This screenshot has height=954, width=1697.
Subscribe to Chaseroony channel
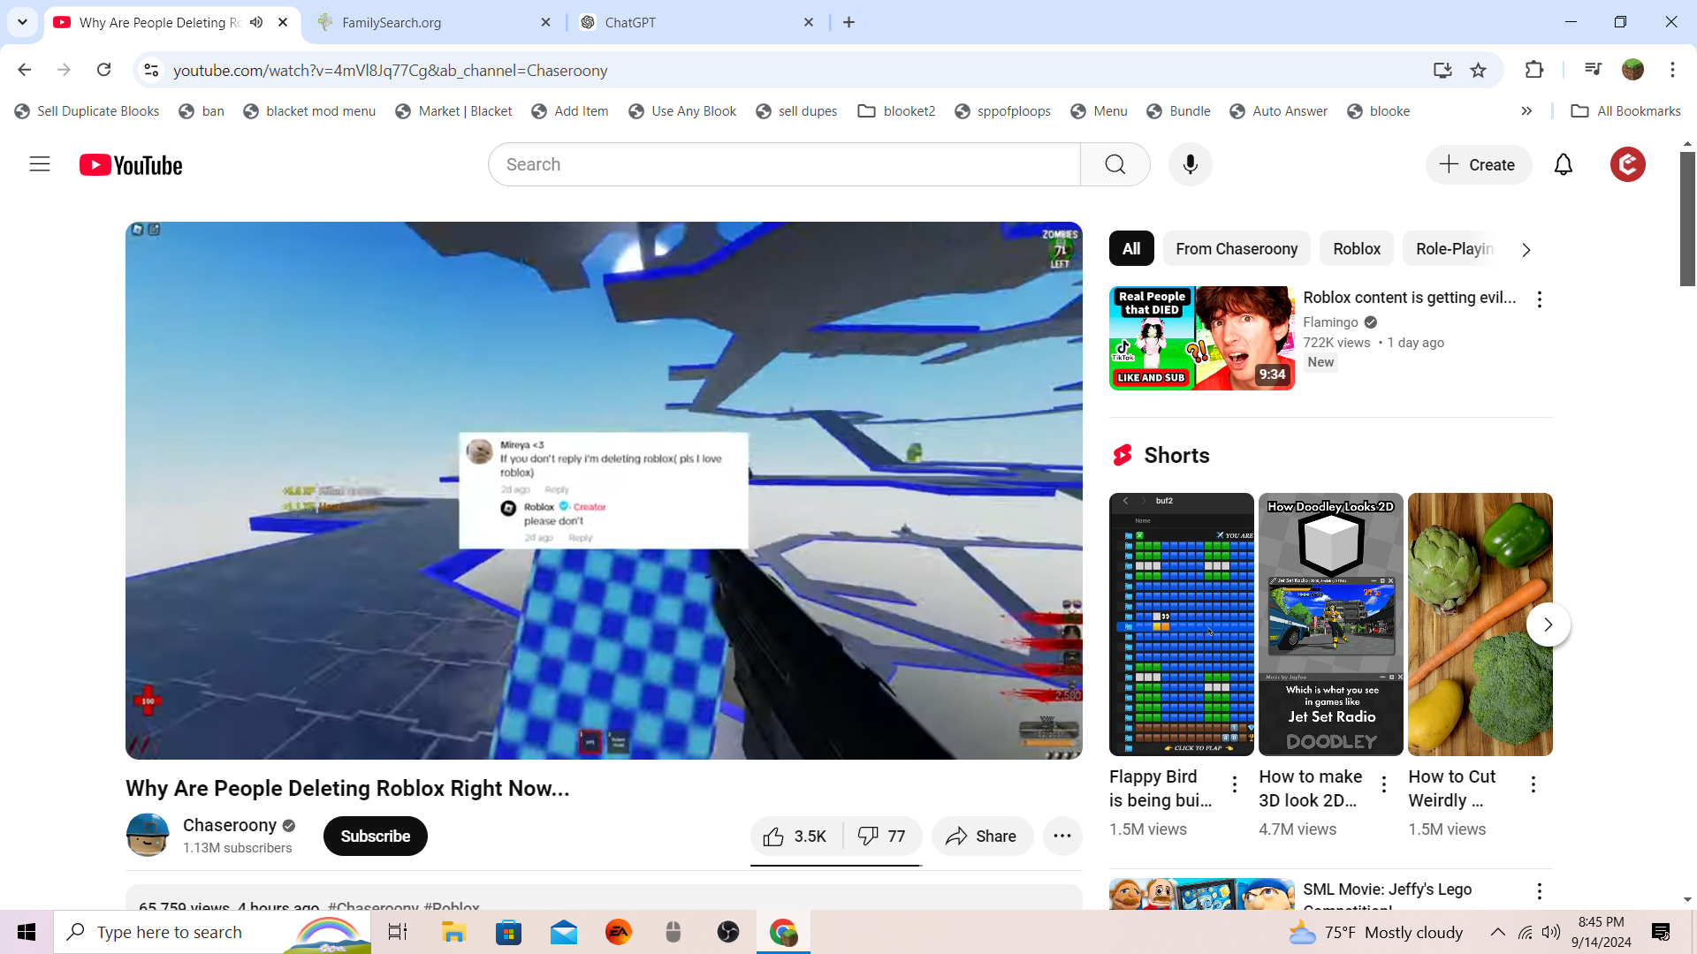(375, 837)
